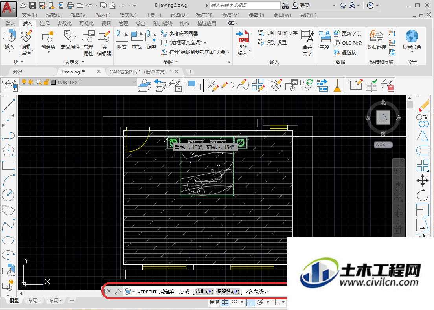Select the Circle draw tool
Screen dimensions: 434x310
point(8,195)
